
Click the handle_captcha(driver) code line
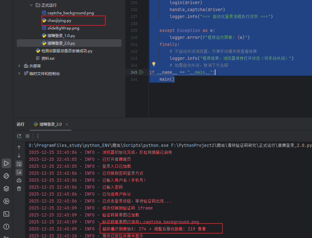click(197, 9)
